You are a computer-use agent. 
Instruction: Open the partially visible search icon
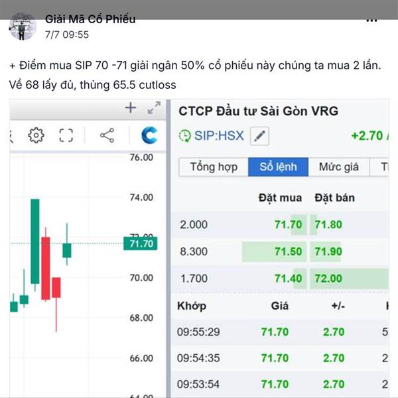click(x=11, y=136)
